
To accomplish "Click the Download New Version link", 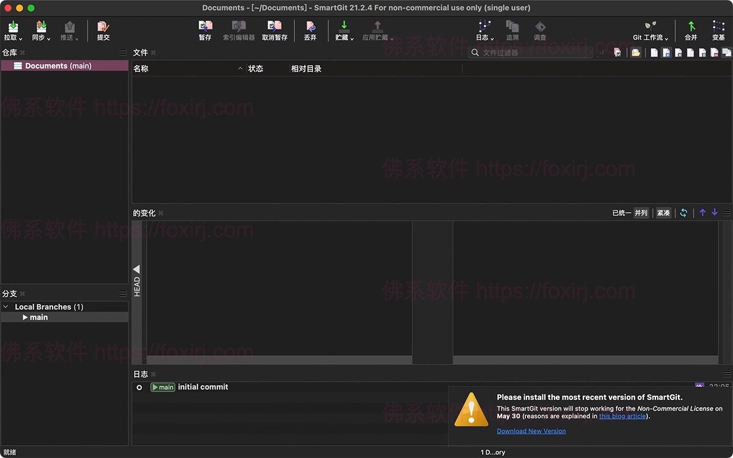I will pyautogui.click(x=531, y=430).
